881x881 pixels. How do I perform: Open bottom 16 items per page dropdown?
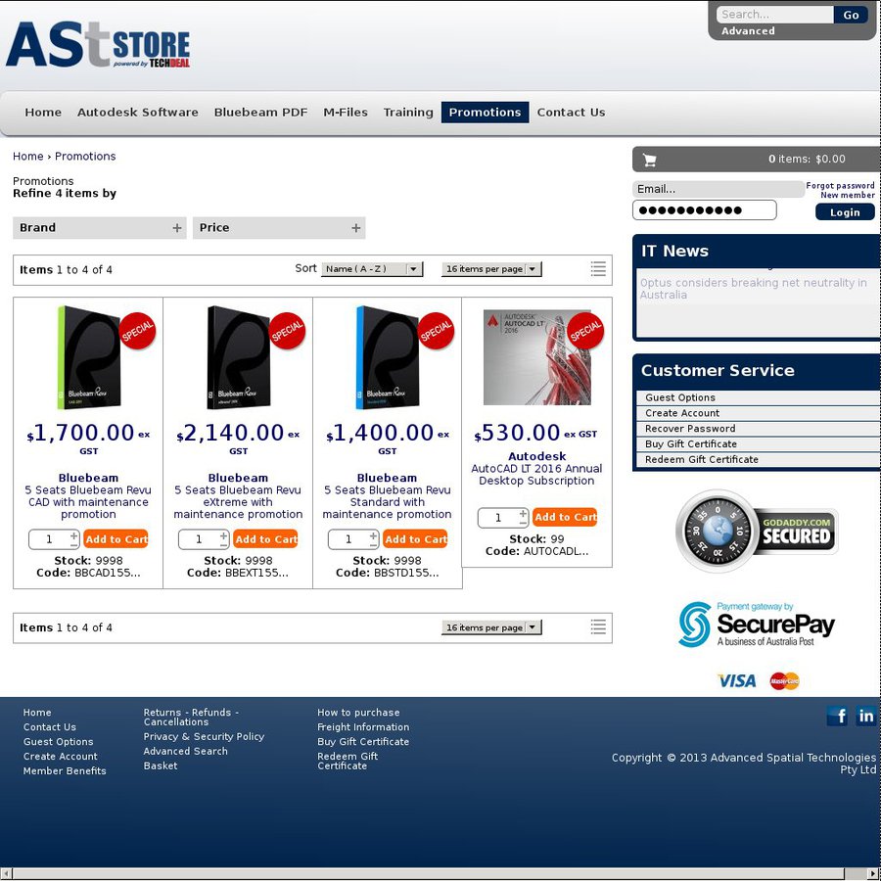491,627
